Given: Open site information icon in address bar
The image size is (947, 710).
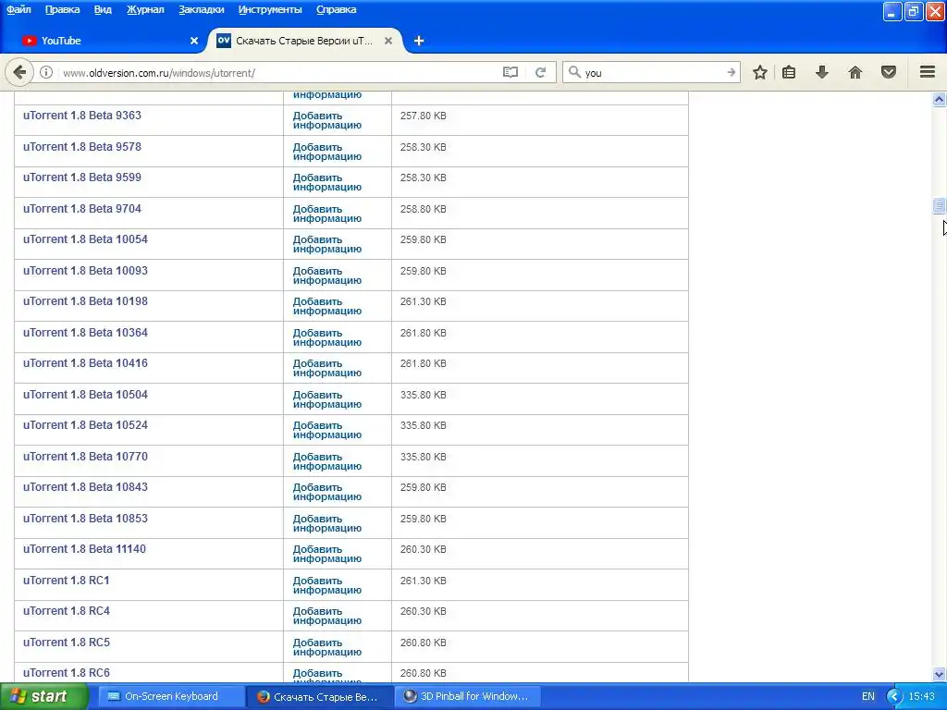Looking at the screenshot, I should (x=46, y=72).
